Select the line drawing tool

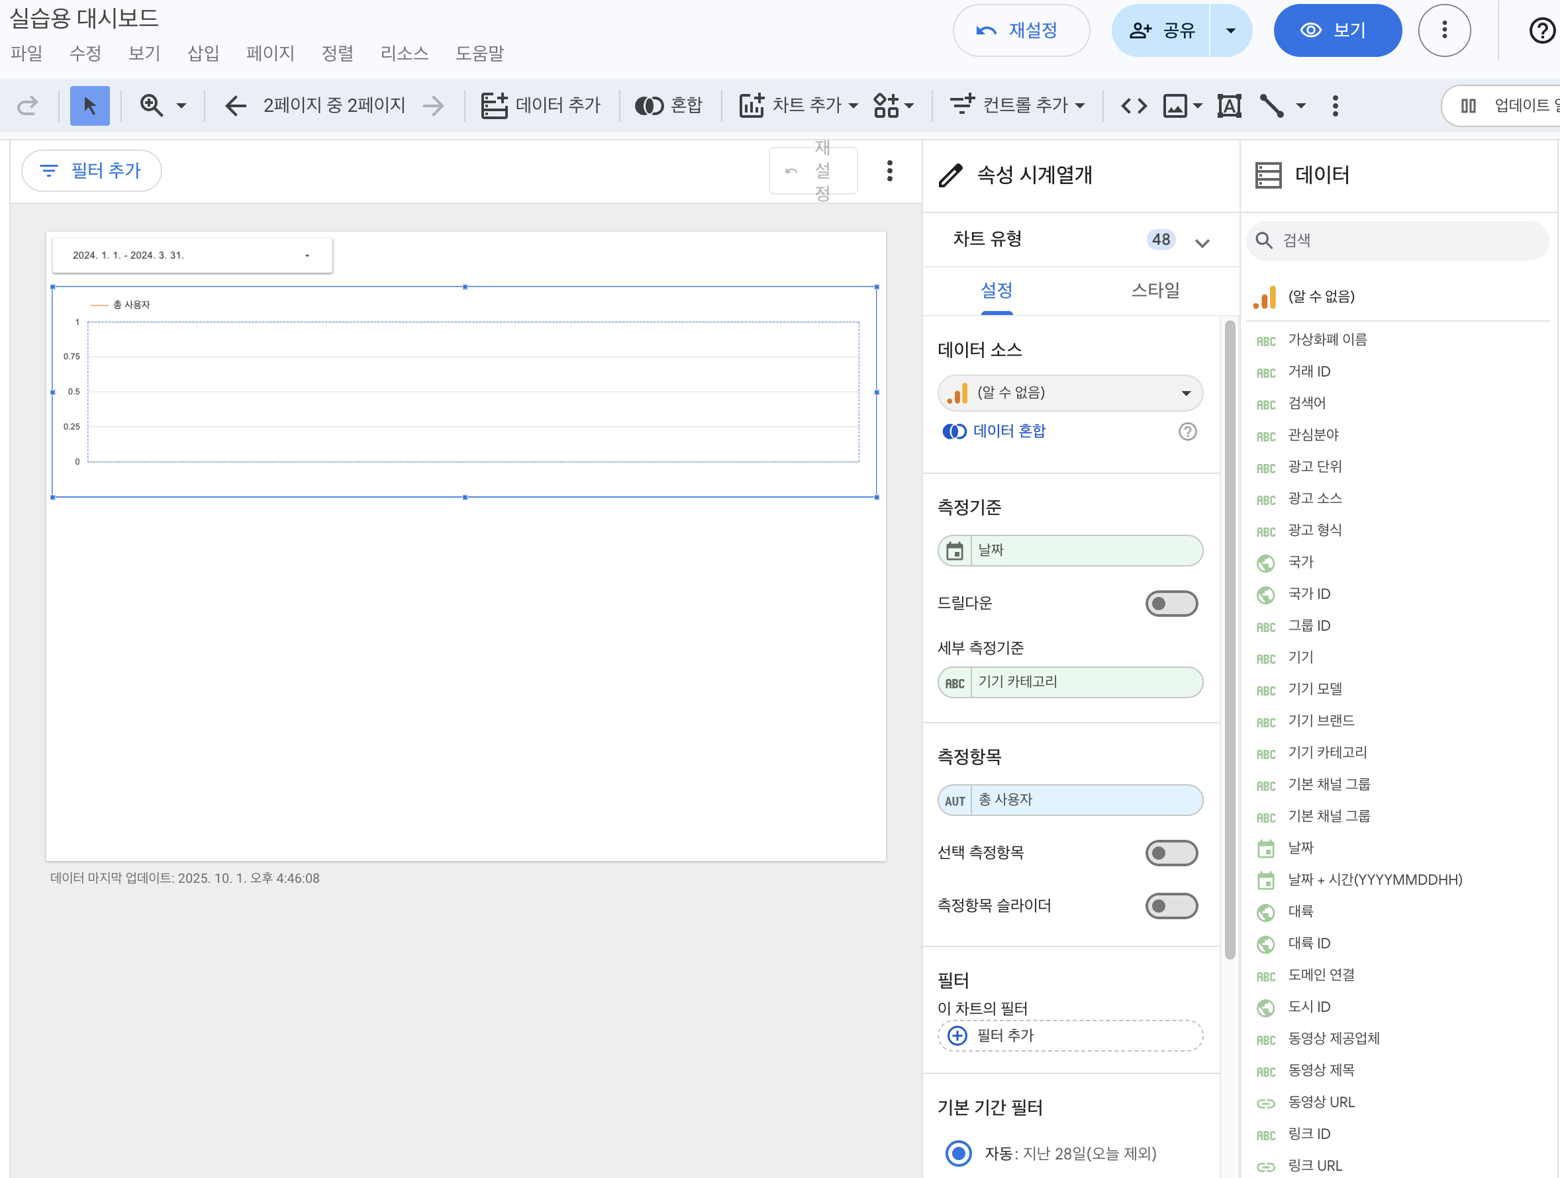[1271, 106]
